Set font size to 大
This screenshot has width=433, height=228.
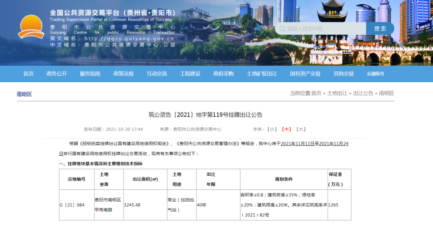pos(301,129)
